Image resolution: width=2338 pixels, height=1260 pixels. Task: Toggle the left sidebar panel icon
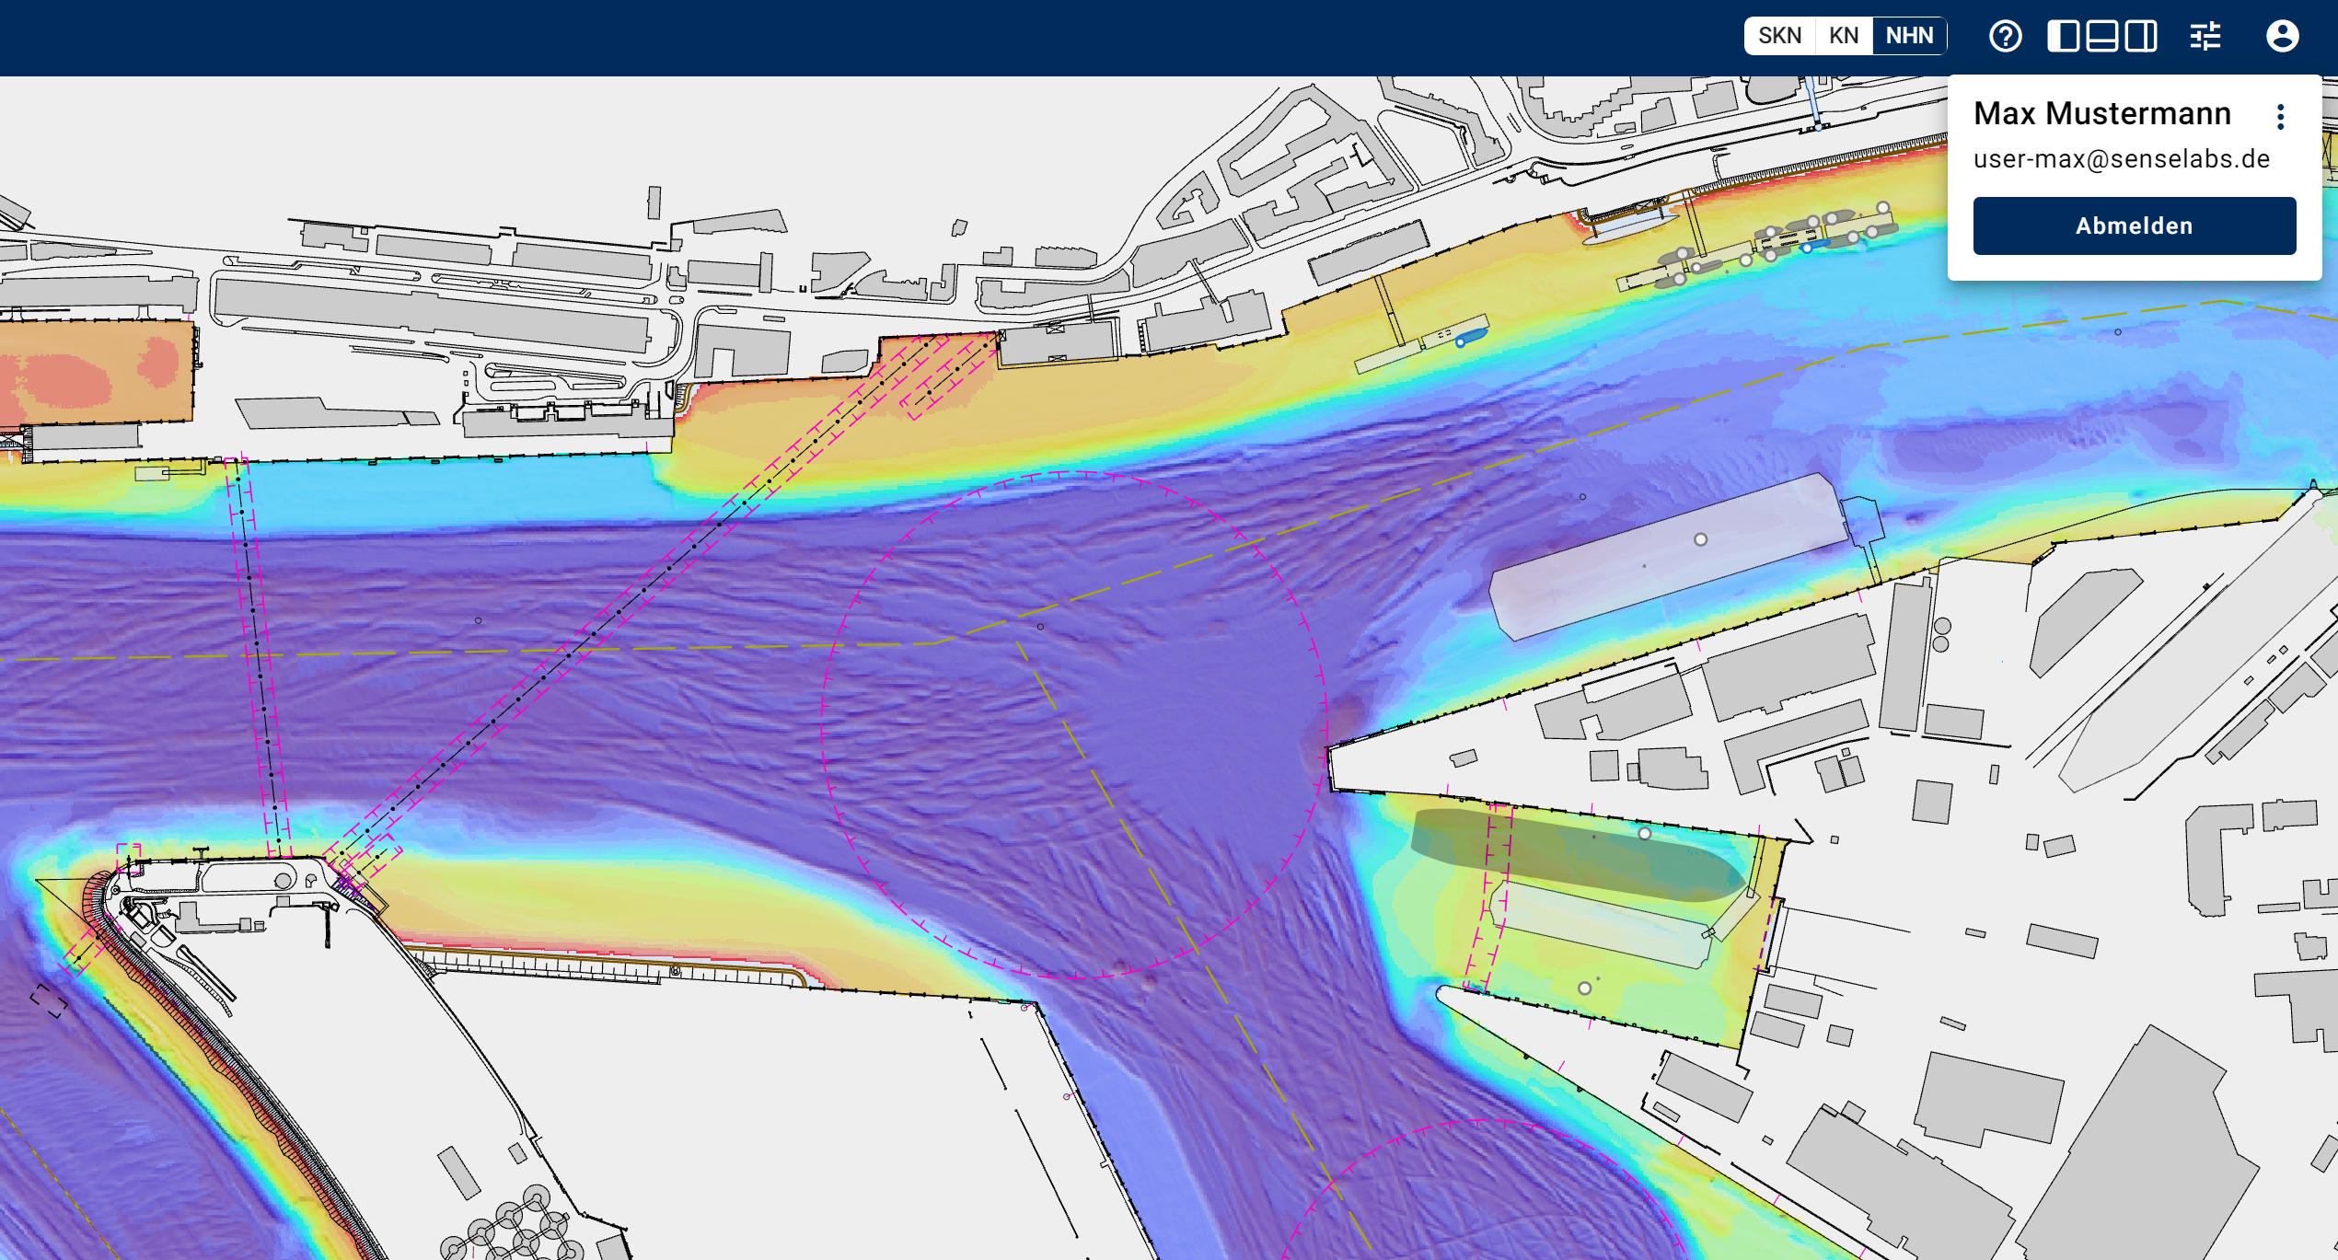tap(2063, 36)
